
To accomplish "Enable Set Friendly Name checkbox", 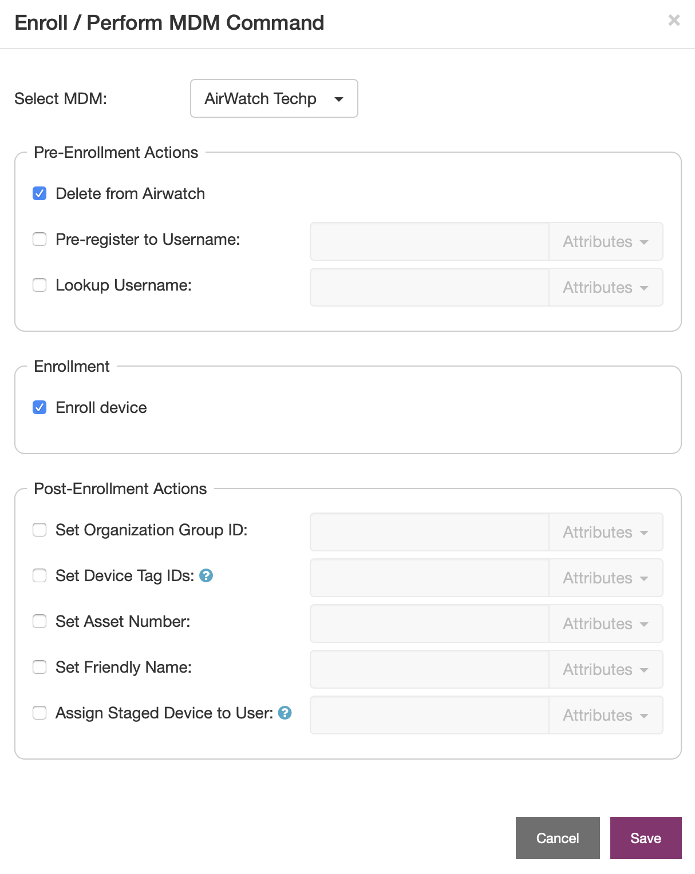I will (x=40, y=667).
